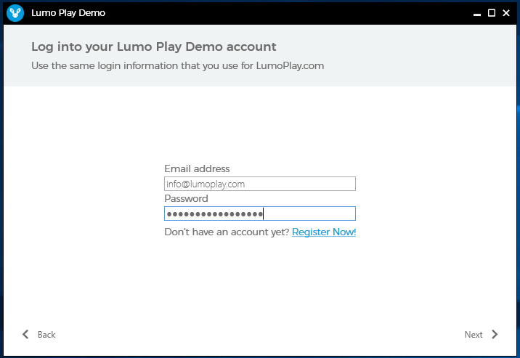
Task: Click the Lumo Play logo icon
Action: coord(15,13)
